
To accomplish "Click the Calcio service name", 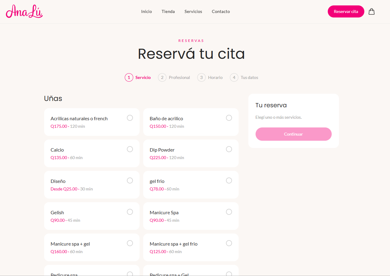I will 57,150.
